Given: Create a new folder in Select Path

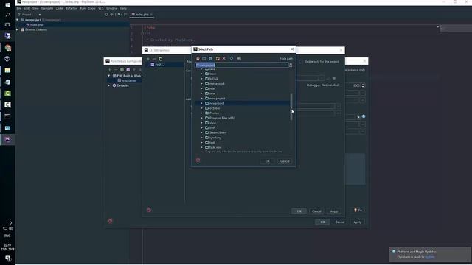Looking at the screenshot, I should [218, 59].
